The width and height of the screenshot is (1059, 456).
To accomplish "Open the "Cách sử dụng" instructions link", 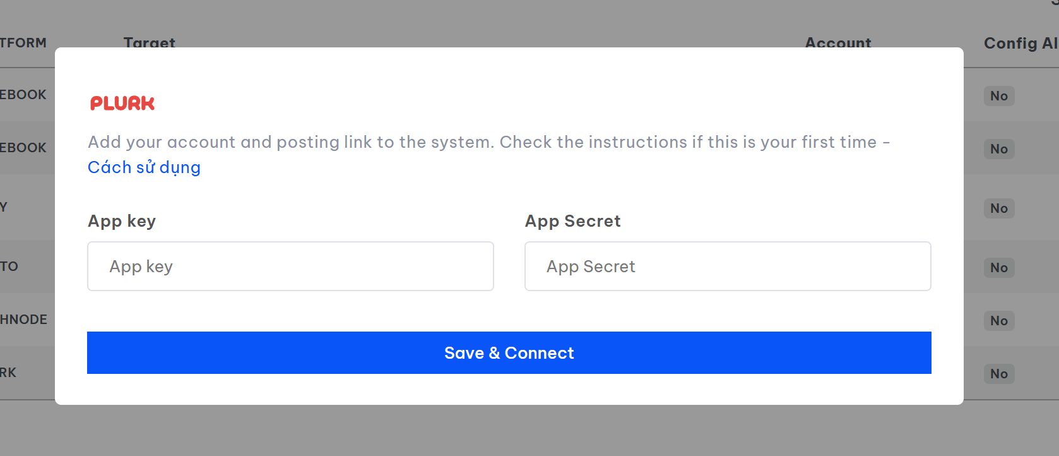I will (144, 167).
